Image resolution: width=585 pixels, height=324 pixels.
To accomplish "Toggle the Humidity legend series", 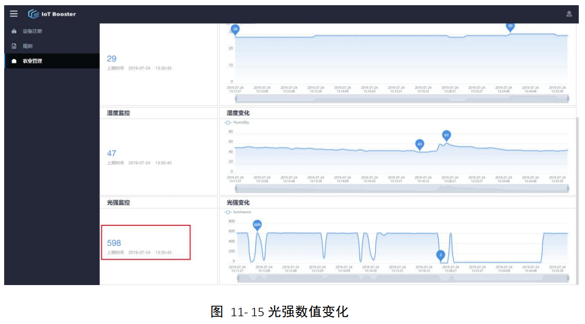I will (x=237, y=123).
